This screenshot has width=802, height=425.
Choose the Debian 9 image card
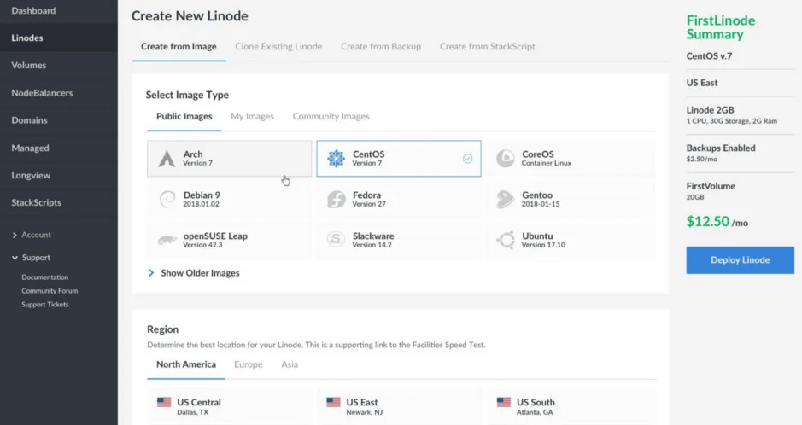coord(229,199)
